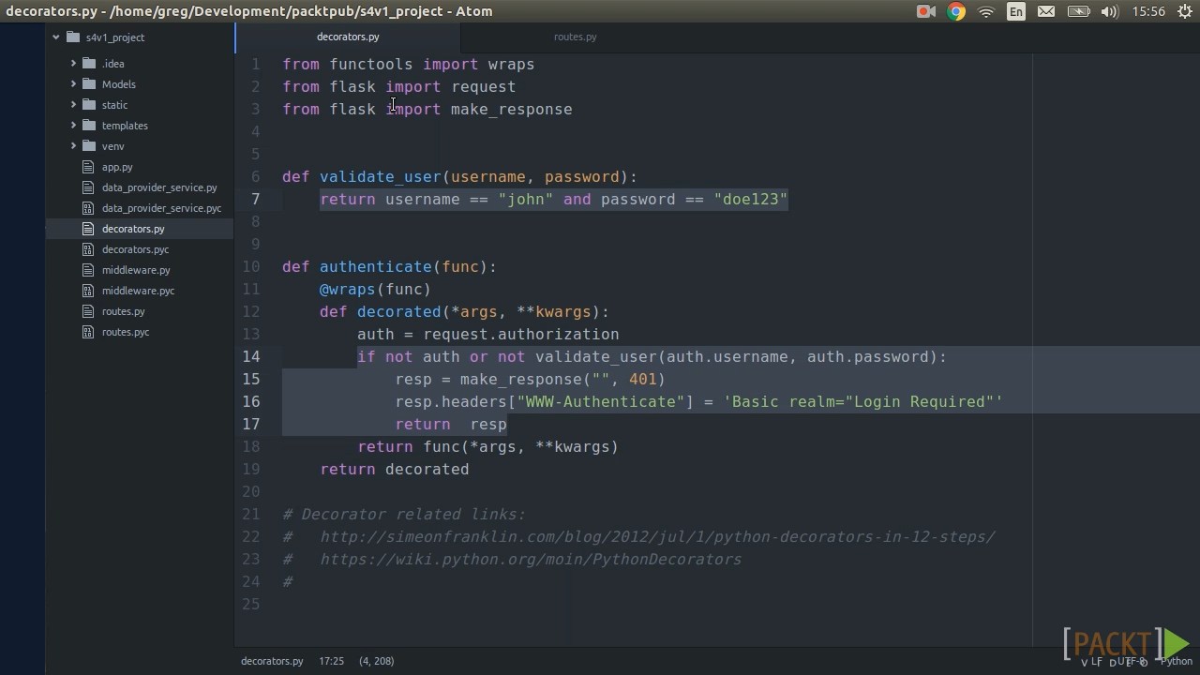Image resolution: width=1200 pixels, height=675 pixels.
Task: Click the screen recorder tray icon
Action: click(x=926, y=11)
